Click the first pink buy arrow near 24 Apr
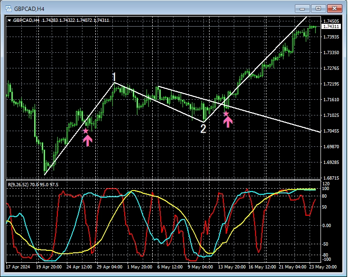The image size is (348, 277). 87,141
